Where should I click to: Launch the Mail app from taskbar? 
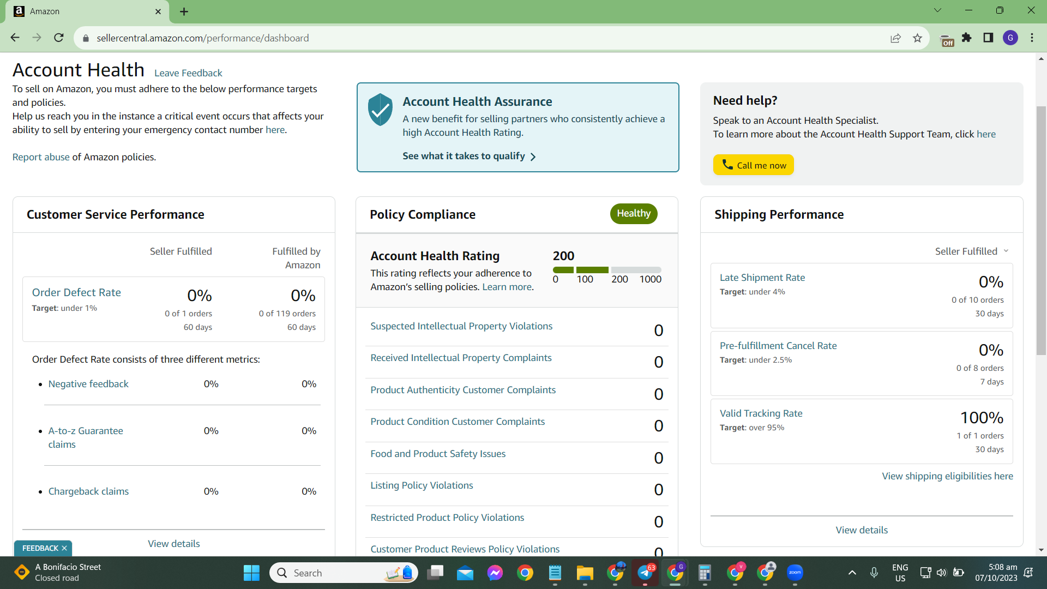pos(465,573)
